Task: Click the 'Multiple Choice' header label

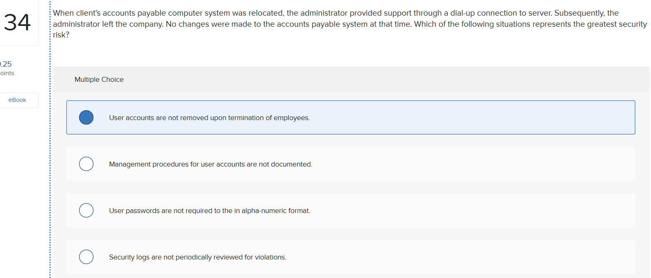Action: point(99,79)
